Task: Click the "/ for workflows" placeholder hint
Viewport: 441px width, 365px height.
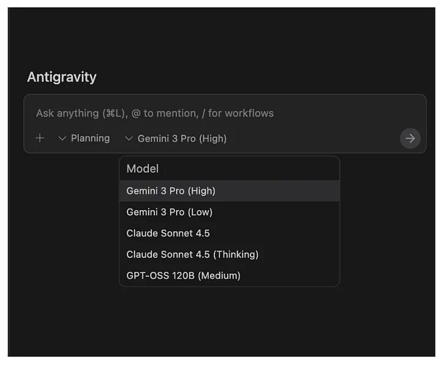Action: click(x=241, y=113)
